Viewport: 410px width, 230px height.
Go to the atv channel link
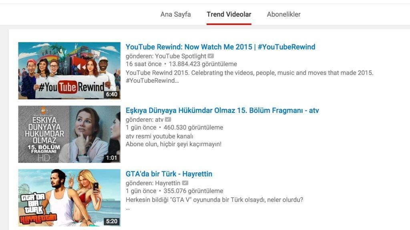point(159,120)
